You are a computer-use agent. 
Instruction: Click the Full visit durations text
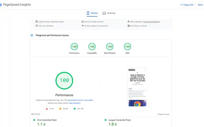tap(46, 26)
